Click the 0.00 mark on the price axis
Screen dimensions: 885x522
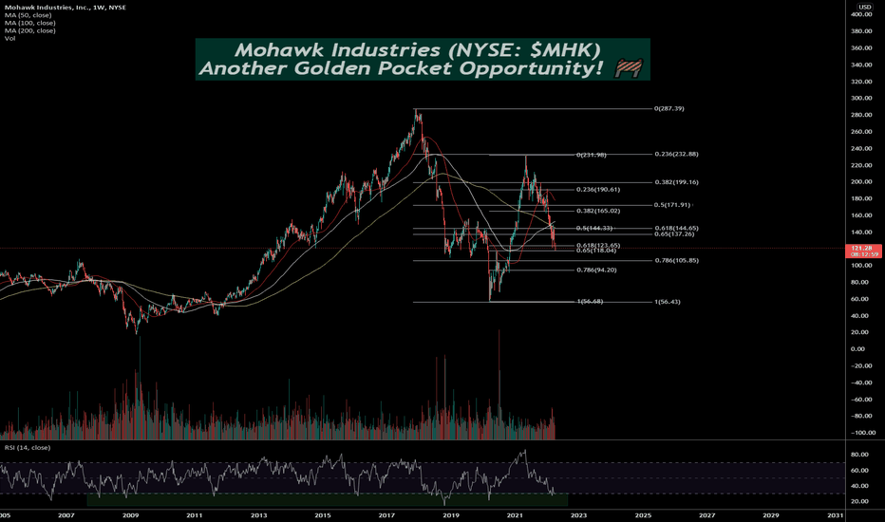tap(857, 349)
